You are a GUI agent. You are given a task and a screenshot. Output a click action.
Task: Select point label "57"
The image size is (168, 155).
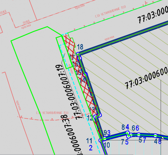(x=142, y=140)
